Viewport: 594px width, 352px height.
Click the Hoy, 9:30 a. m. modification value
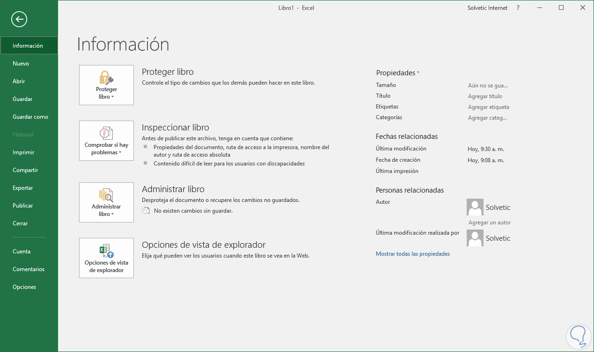pos(486,149)
